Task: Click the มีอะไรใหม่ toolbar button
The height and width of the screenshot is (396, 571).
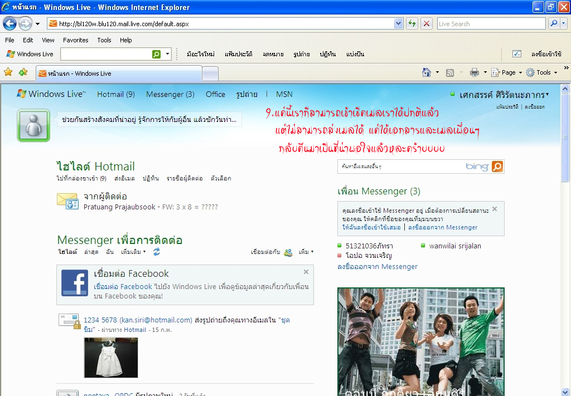Action: (x=201, y=54)
